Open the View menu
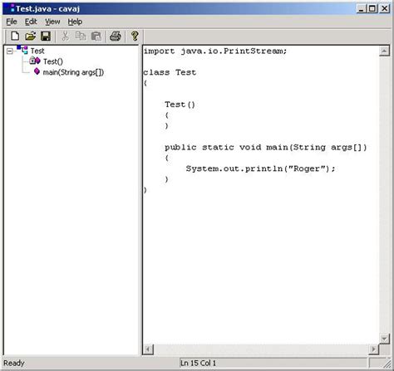 click(52, 22)
